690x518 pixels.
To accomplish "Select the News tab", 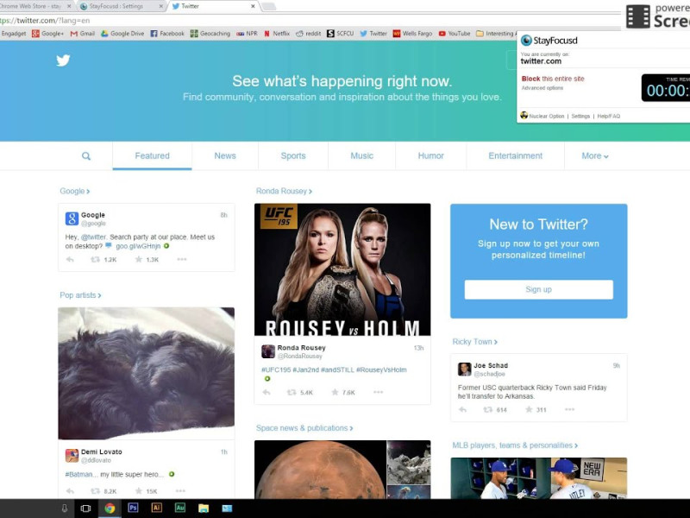I will point(225,156).
